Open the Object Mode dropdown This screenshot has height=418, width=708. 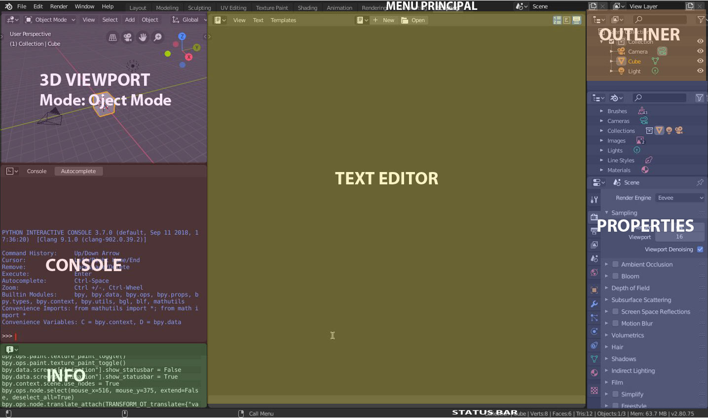coord(50,20)
